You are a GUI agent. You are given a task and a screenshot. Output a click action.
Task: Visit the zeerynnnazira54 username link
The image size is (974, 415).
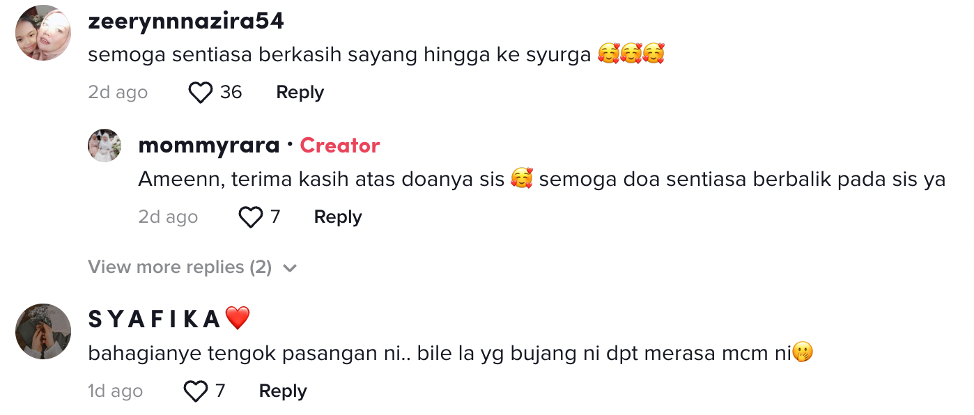[186, 22]
